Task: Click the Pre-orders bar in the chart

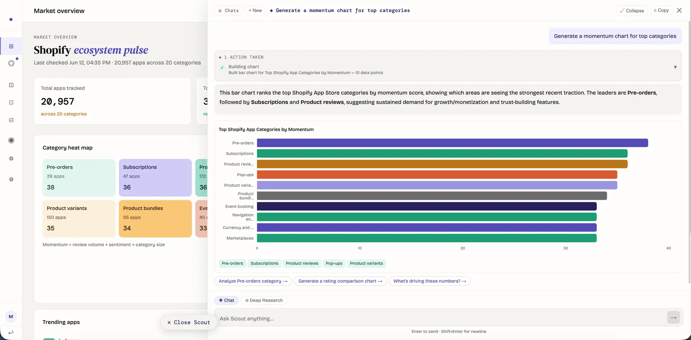Action: (x=452, y=143)
